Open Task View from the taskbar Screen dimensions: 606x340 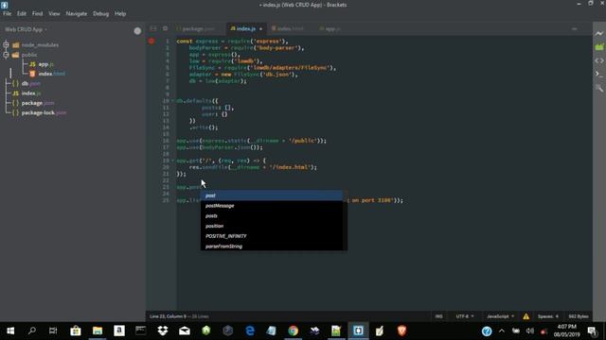(x=53, y=331)
